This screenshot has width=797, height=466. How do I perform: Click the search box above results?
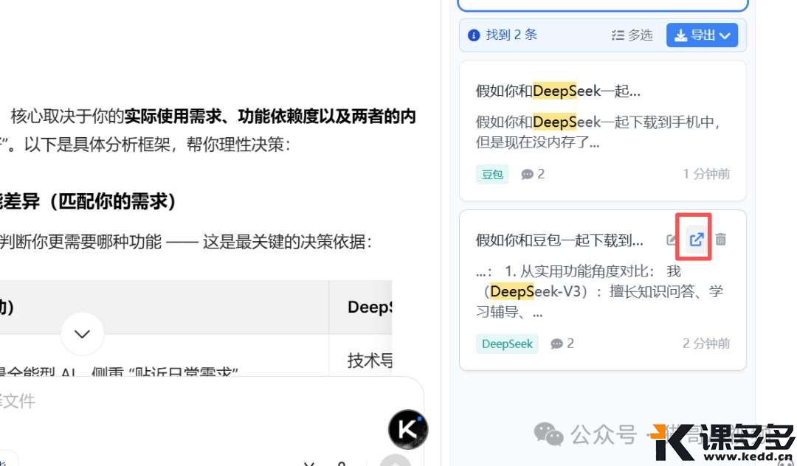(x=603, y=5)
